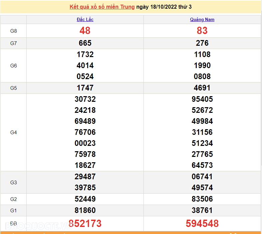Click Đắc Lắc G1 number 81860

click(85, 210)
